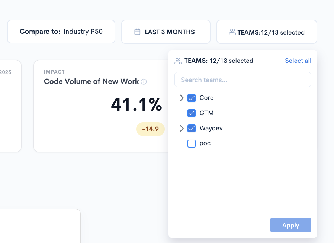Click the people icon in the top TEAMS button

coord(232,32)
